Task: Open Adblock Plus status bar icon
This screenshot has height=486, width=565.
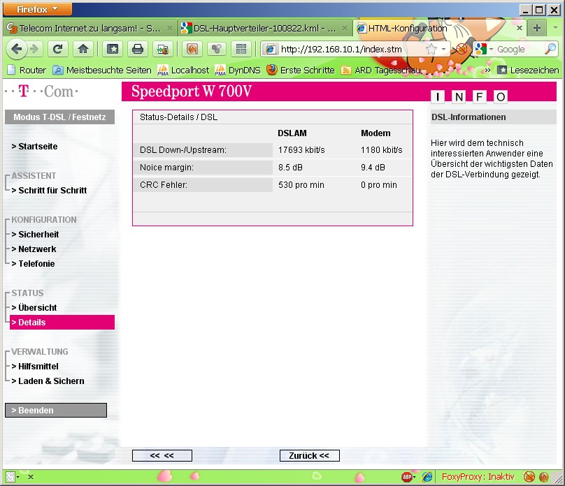Action: (x=406, y=477)
